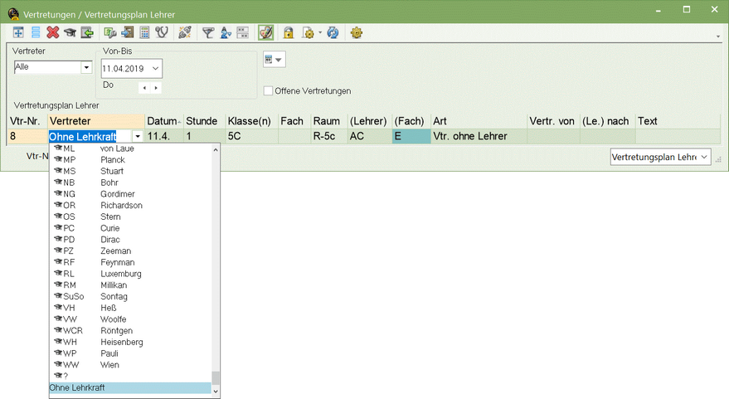
Task: Select teacher RF Feynman
Action: [x=130, y=262]
